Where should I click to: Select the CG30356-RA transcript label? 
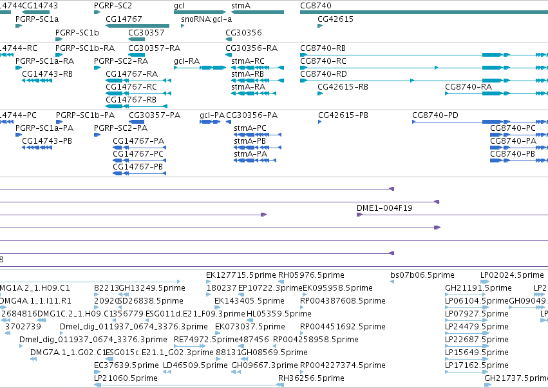tap(251, 48)
